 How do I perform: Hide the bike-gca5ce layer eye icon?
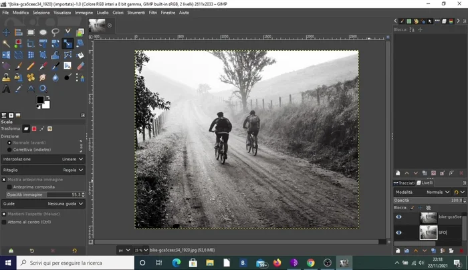pyautogui.click(x=399, y=217)
